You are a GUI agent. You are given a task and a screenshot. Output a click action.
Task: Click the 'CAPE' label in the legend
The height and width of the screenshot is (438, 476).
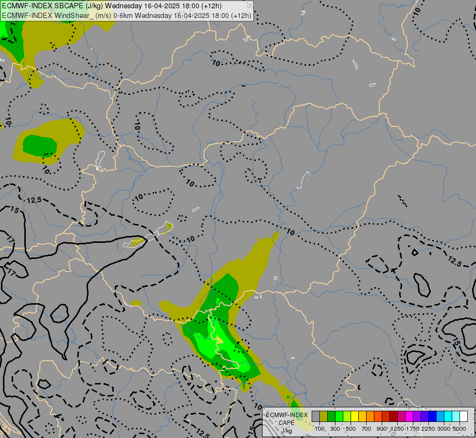pos(286,423)
